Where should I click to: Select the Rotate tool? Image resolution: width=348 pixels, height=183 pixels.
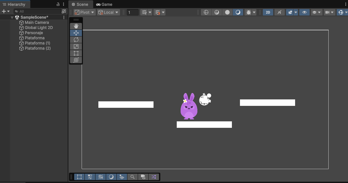(x=76, y=40)
